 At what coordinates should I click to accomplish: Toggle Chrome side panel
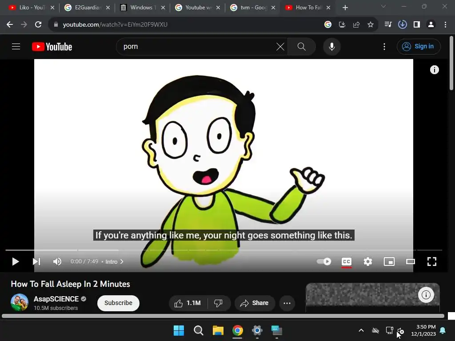point(417,25)
